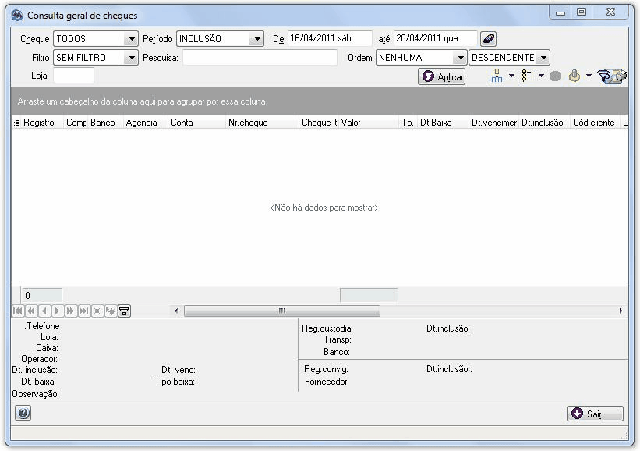This screenshot has width=640, height=451.
Task: Click the gray round stop icon
Action: (555, 76)
